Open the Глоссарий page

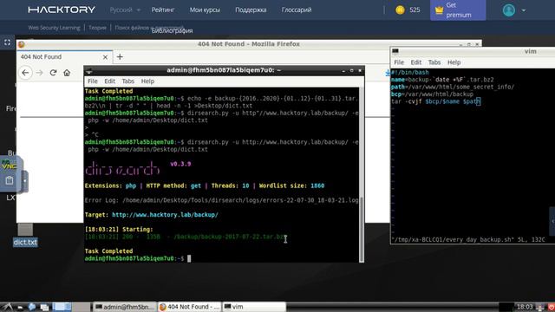297,10
